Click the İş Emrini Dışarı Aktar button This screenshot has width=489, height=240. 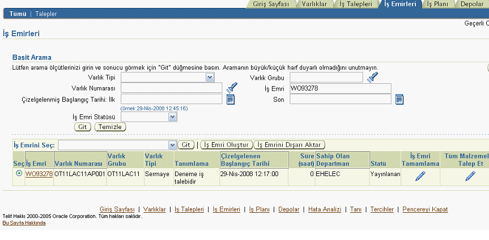[x=289, y=145]
